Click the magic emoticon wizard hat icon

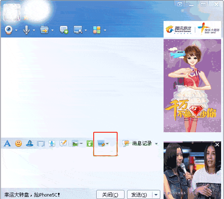[x=30, y=143]
